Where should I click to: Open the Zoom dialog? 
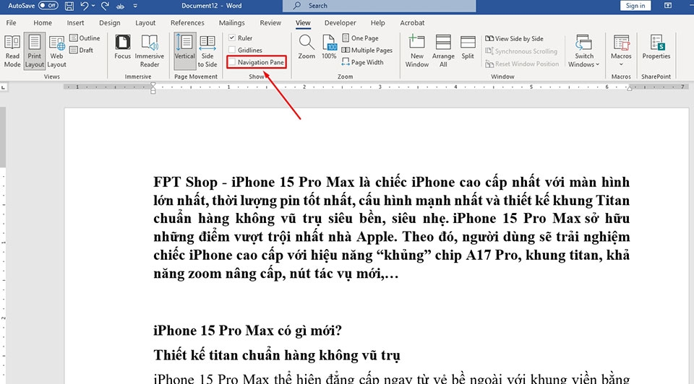[307, 47]
